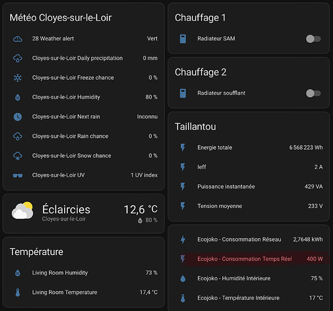Image resolution: width=333 pixels, height=311 pixels.
Task: Click the Energie totale lightning icon
Action: [x=183, y=147]
